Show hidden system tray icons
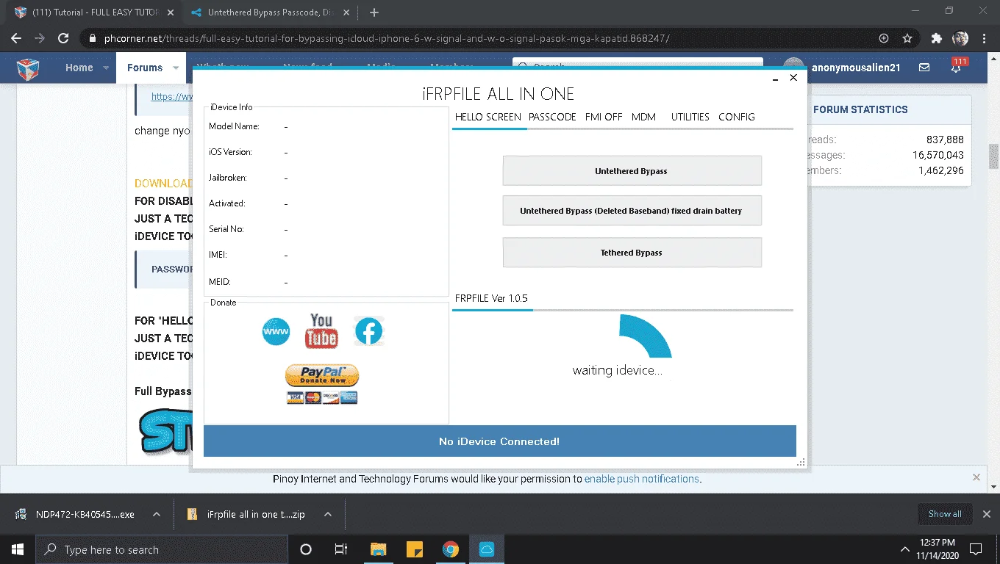This screenshot has width=1000, height=564. coord(905,549)
